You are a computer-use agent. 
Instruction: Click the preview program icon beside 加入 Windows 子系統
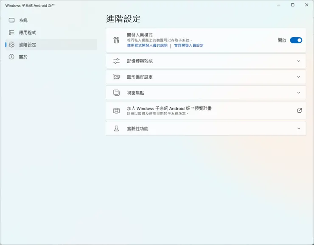tap(116, 111)
